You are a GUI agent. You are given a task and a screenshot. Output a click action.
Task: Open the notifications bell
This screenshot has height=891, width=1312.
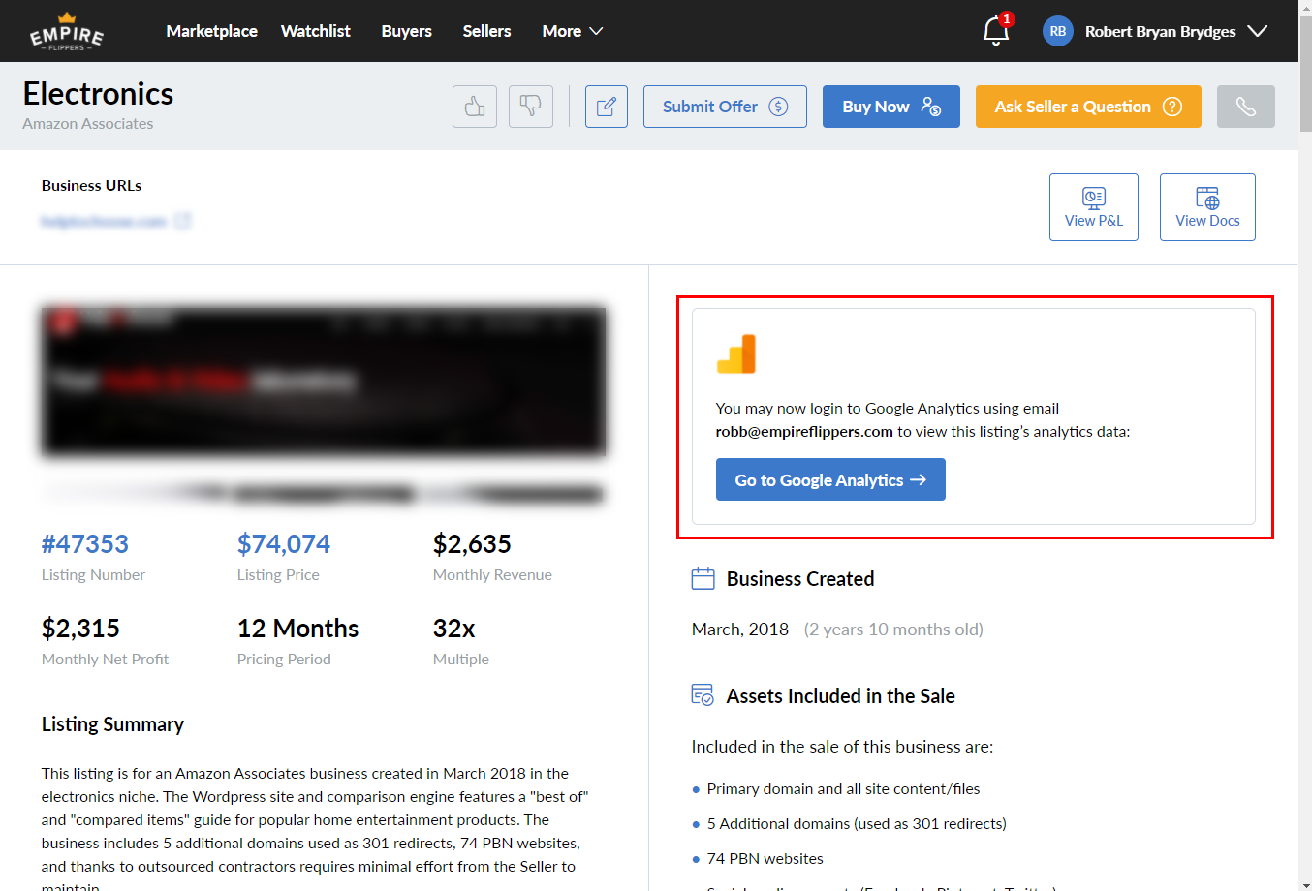996,31
